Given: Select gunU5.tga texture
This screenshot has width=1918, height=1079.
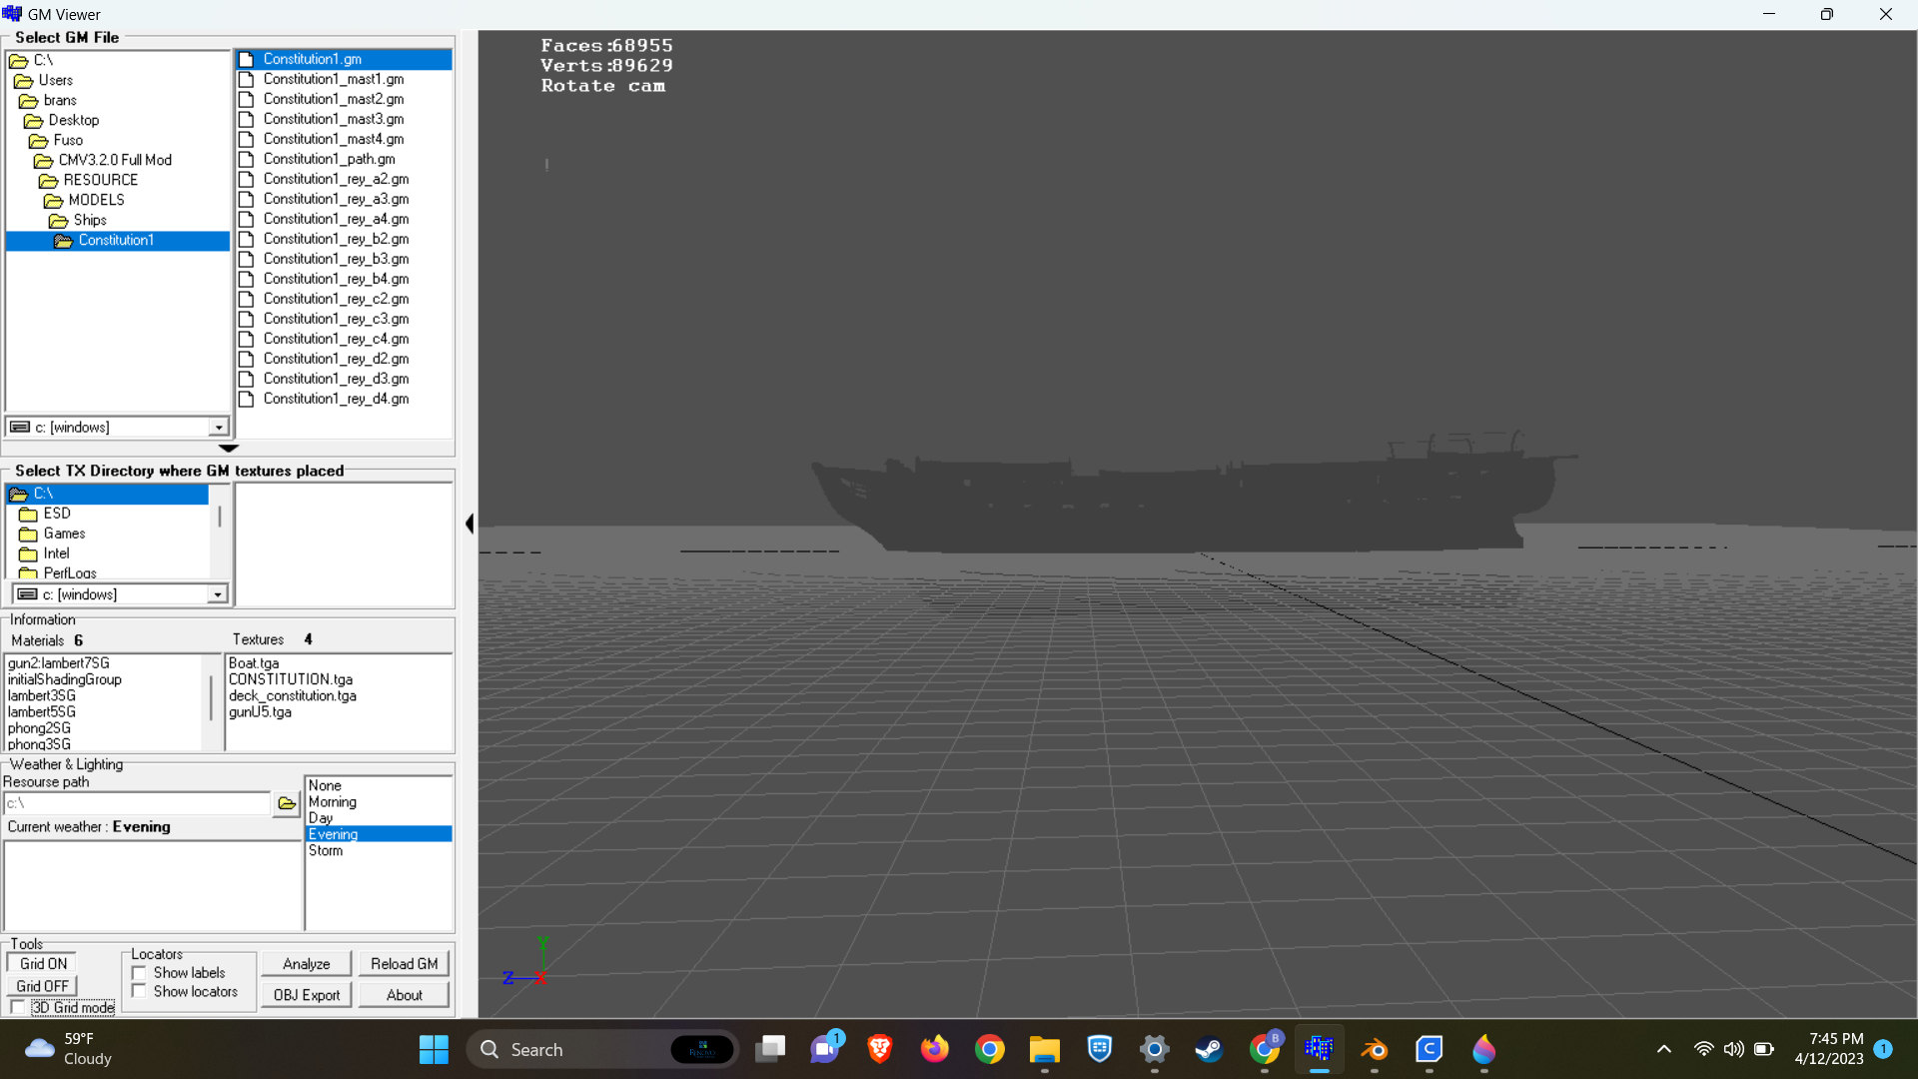Looking at the screenshot, I should pos(260,712).
